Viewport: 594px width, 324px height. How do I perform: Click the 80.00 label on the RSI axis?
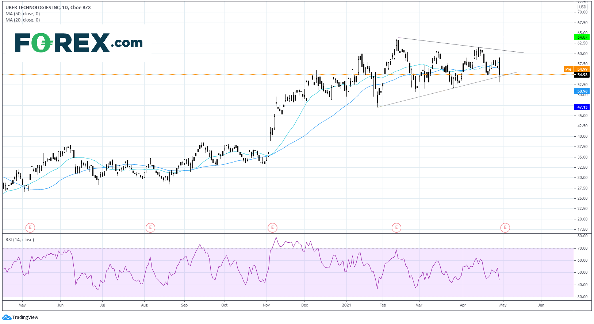pyautogui.click(x=583, y=236)
